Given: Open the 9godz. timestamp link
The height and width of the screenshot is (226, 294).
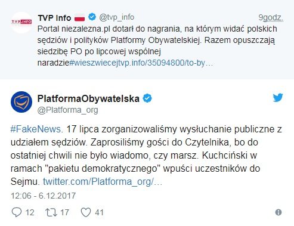Looking at the screenshot, I should [x=271, y=17].
